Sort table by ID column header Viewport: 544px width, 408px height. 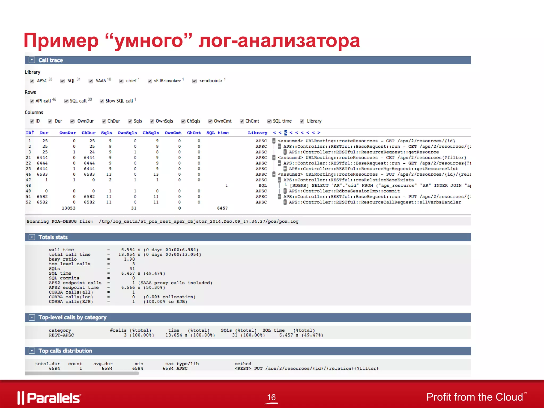pyautogui.click(x=30, y=133)
